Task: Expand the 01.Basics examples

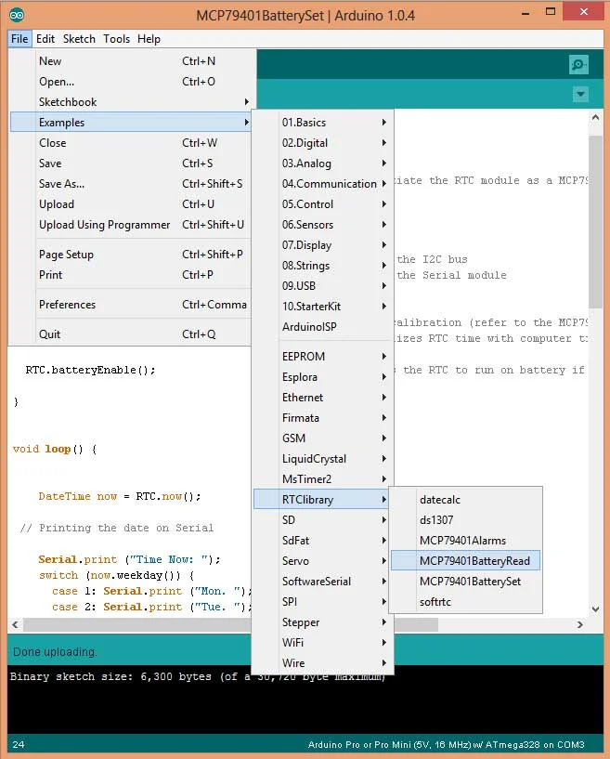Action: point(323,123)
